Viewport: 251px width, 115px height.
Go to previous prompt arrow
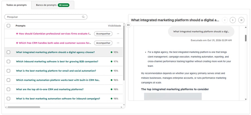point(225,20)
